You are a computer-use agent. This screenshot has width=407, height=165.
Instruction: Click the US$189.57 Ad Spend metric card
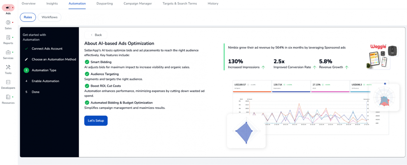(x=252, y=86)
